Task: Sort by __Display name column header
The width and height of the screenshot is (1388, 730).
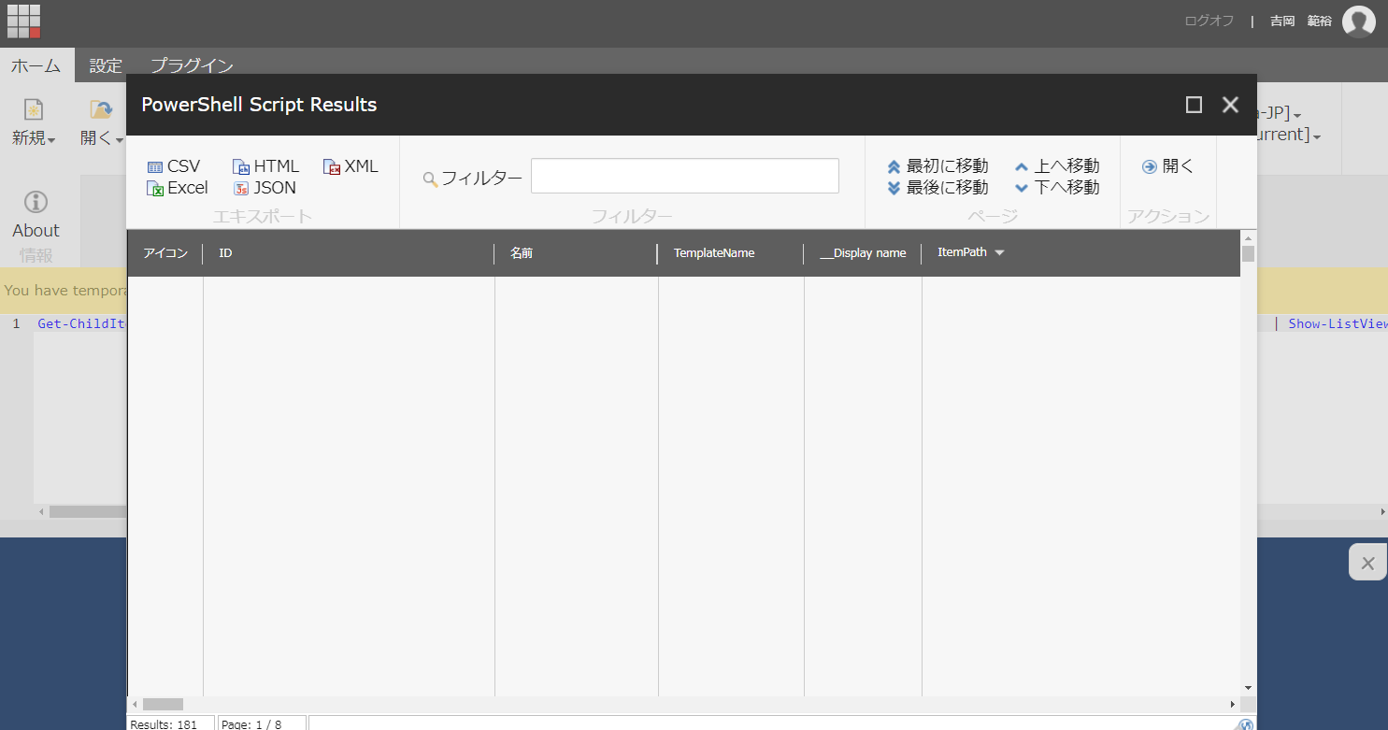Action: tap(863, 253)
